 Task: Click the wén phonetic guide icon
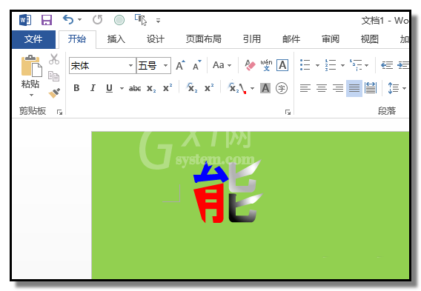[266, 65]
